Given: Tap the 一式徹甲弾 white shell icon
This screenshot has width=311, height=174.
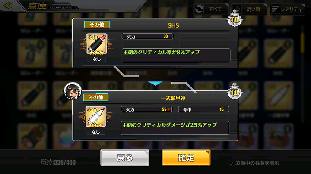Looking at the screenshot, I should [x=96, y=117].
